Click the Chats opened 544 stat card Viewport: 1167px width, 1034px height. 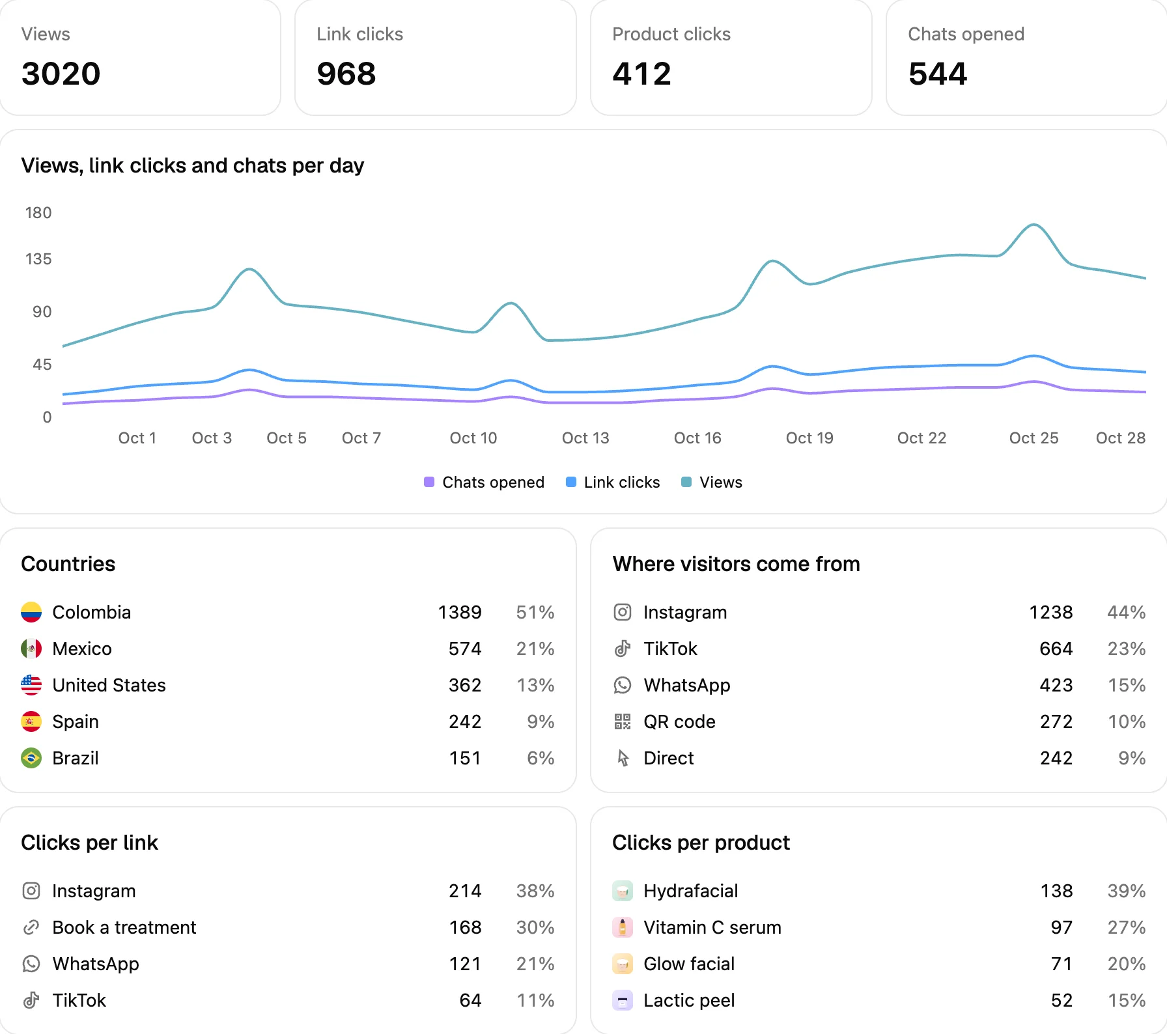pyautogui.click(x=1027, y=57)
